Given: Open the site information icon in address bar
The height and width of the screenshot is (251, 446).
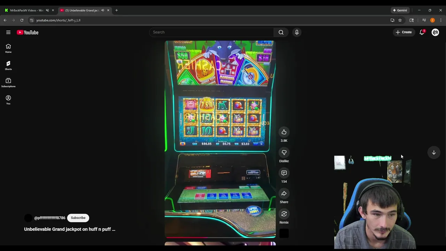Looking at the screenshot, I should 32,20.
